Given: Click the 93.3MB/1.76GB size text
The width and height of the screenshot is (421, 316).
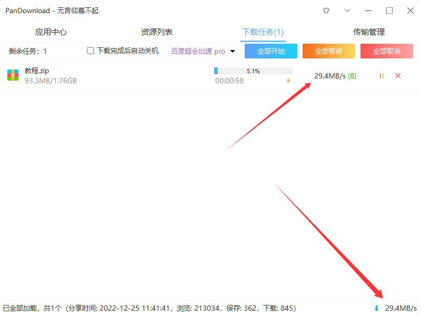Looking at the screenshot, I should (x=51, y=81).
